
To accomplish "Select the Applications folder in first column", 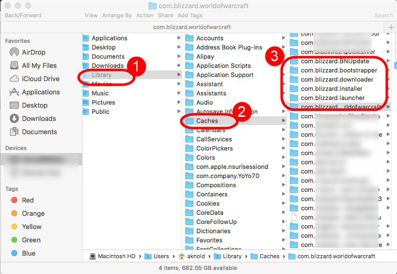I will pyautogui.click(x=132, y=38).
